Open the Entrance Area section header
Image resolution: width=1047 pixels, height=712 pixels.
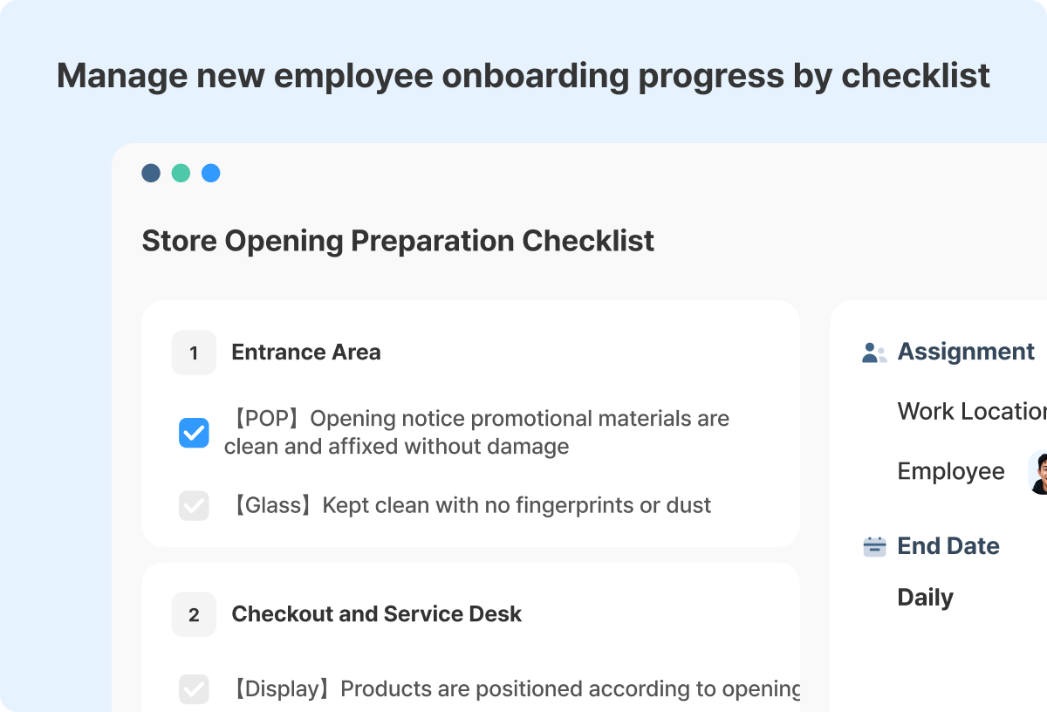tap(306, 353)
